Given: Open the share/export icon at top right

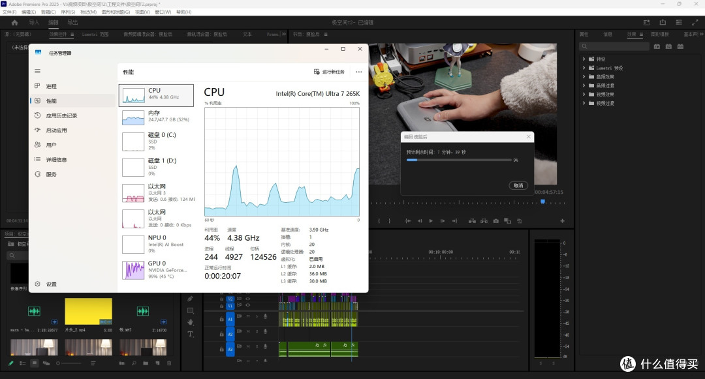Looking at the screenshot, I should coord(663,22).
